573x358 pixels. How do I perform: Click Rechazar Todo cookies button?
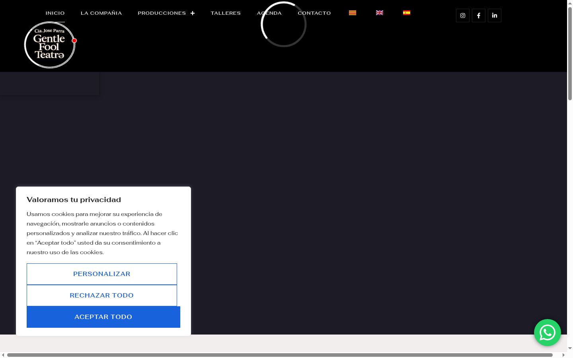click(102, 296)
